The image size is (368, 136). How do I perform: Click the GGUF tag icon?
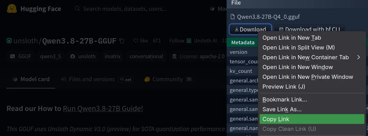point(12,56)
